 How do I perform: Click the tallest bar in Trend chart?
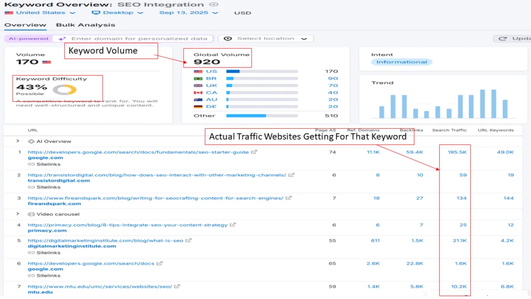[x=483, y=104]
